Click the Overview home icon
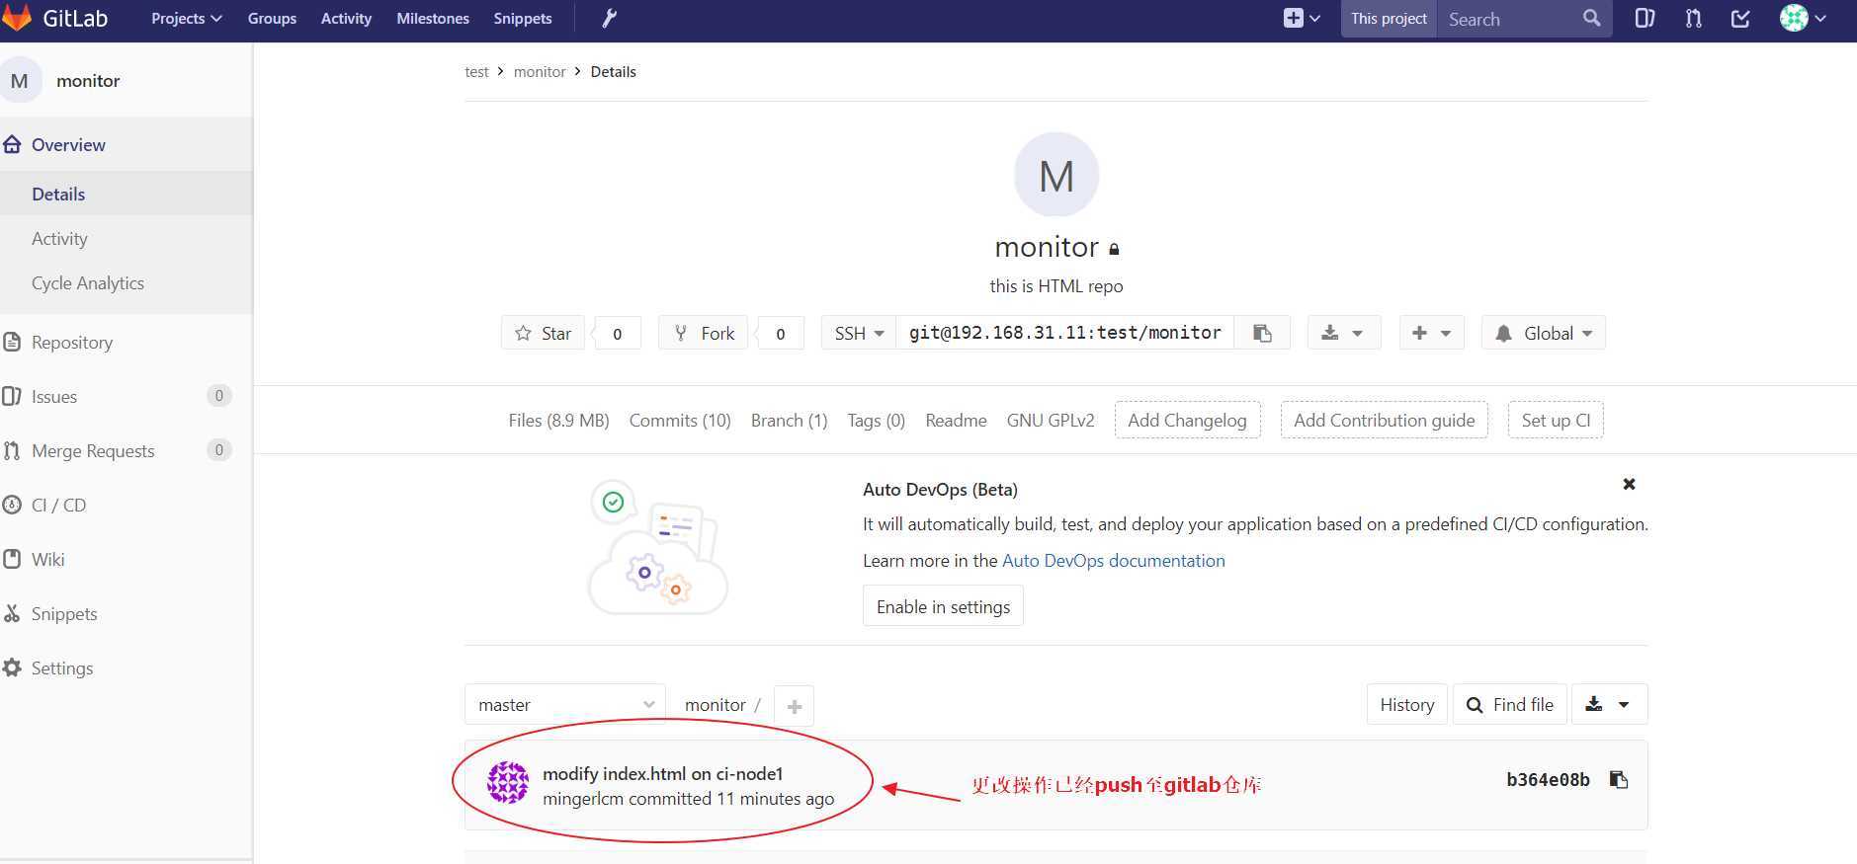 [12, 145]
